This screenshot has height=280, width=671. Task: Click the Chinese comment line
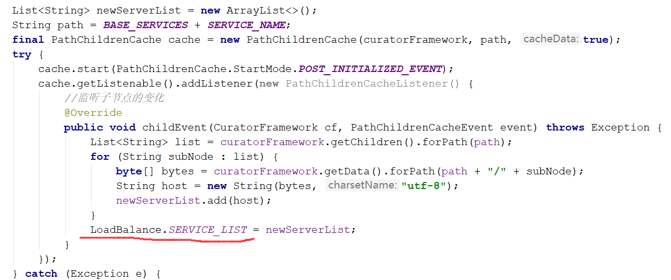[114, 98]
